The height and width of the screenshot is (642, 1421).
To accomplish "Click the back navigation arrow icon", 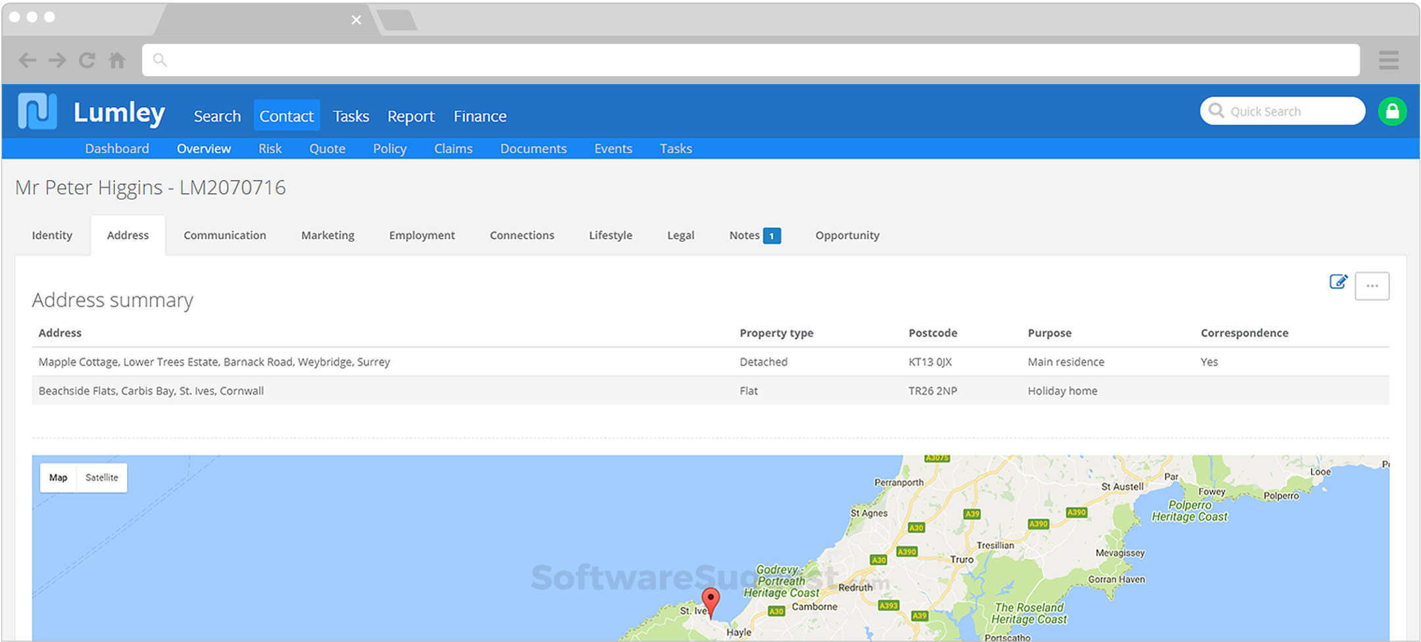I will 27,60.
